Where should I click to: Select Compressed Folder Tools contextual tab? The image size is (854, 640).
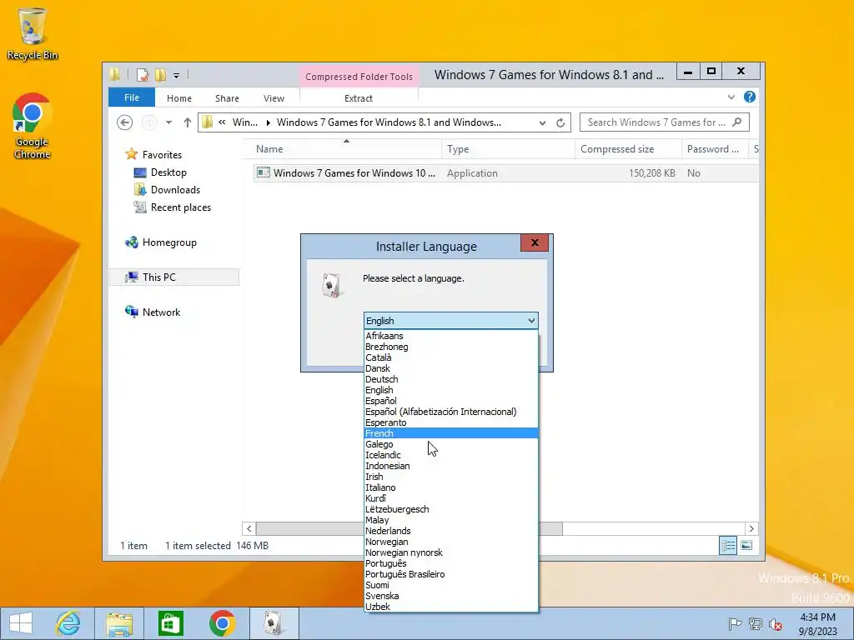(x=359, y=76)
